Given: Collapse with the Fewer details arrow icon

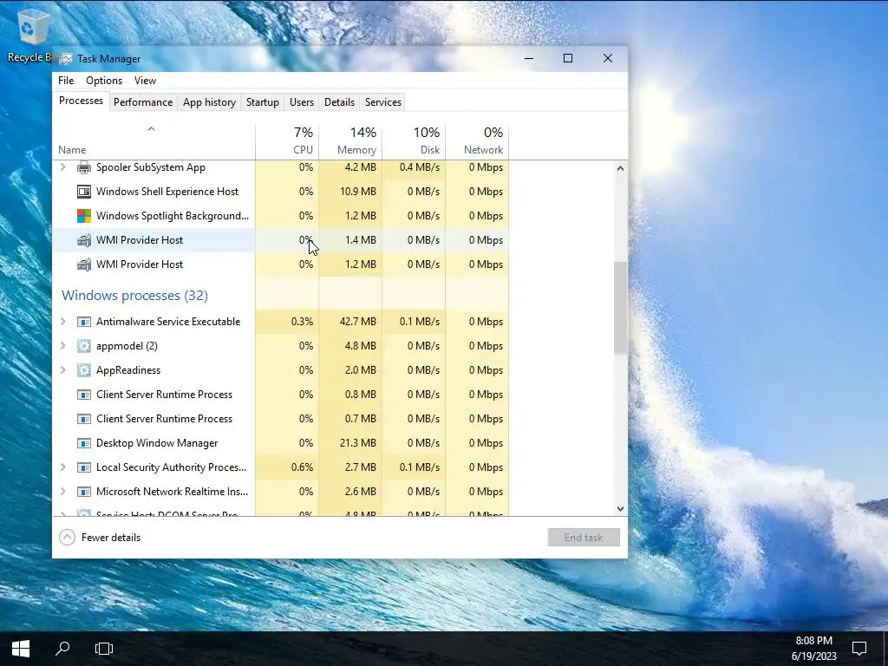Looking at the screenshot, I should [x=67, y=538].
